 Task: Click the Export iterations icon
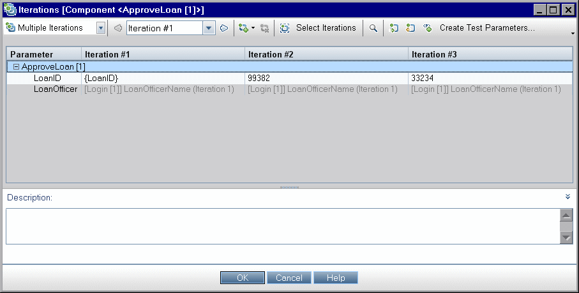410,28
